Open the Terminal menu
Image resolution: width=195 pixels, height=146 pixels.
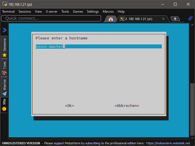click(x=8, y=12)
